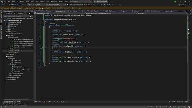192x108 pixels.
Task: Collapse the Shared folder in Solution Explorer
Action: (8, 64)
